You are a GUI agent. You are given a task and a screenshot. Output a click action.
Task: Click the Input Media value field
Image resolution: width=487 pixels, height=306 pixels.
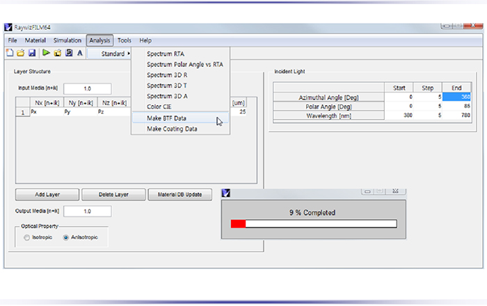click(x=87, y=89)
